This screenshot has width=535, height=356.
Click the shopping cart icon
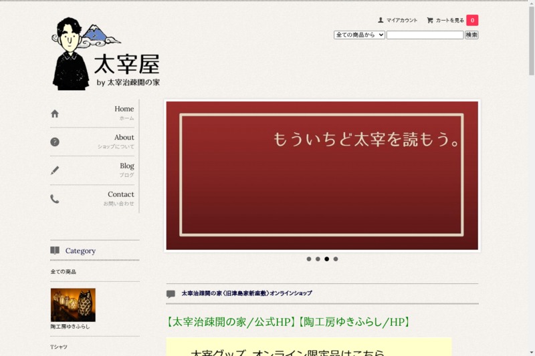coord(430,20)
